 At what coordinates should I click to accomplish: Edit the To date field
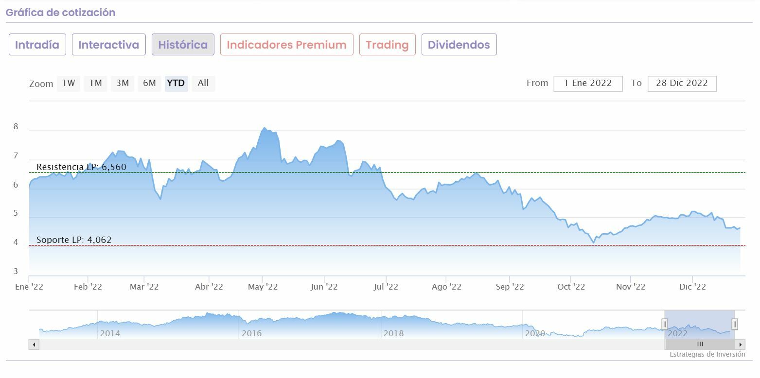(682, 83)
